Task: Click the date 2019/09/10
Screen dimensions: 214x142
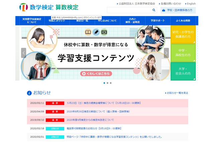Action: pos(37,120)
